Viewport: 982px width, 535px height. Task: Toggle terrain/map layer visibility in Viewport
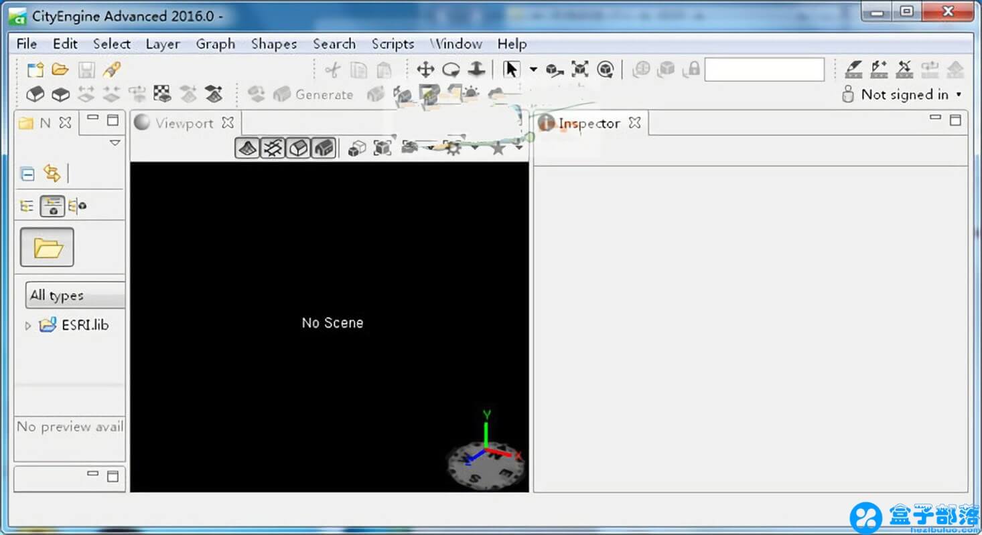[x=248, y=148]
